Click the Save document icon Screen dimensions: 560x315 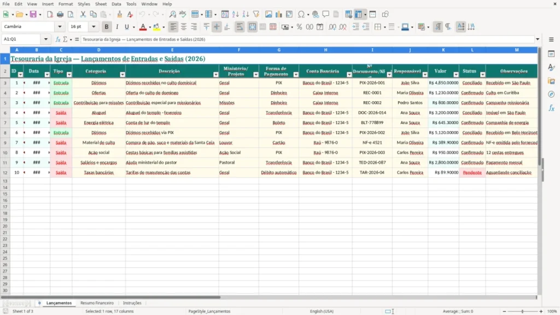(33, 14)
